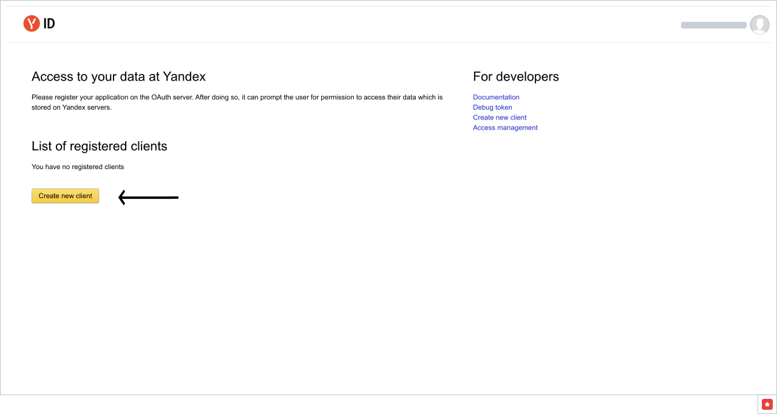Click the List of registered clients heading

coord(99,146)
